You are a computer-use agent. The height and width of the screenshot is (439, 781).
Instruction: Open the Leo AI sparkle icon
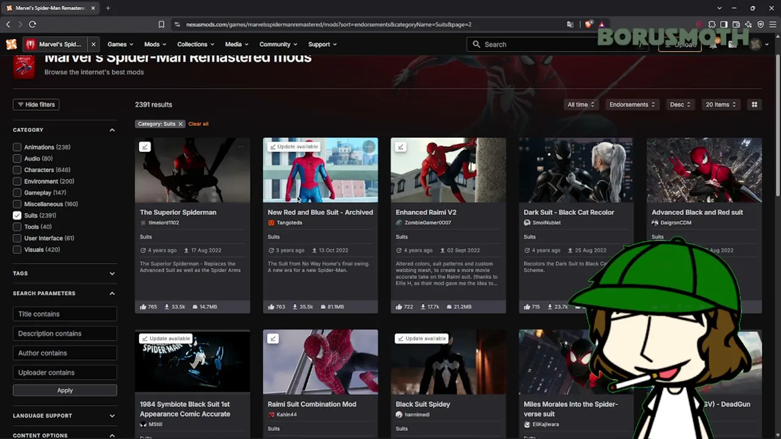click(748, 24)
